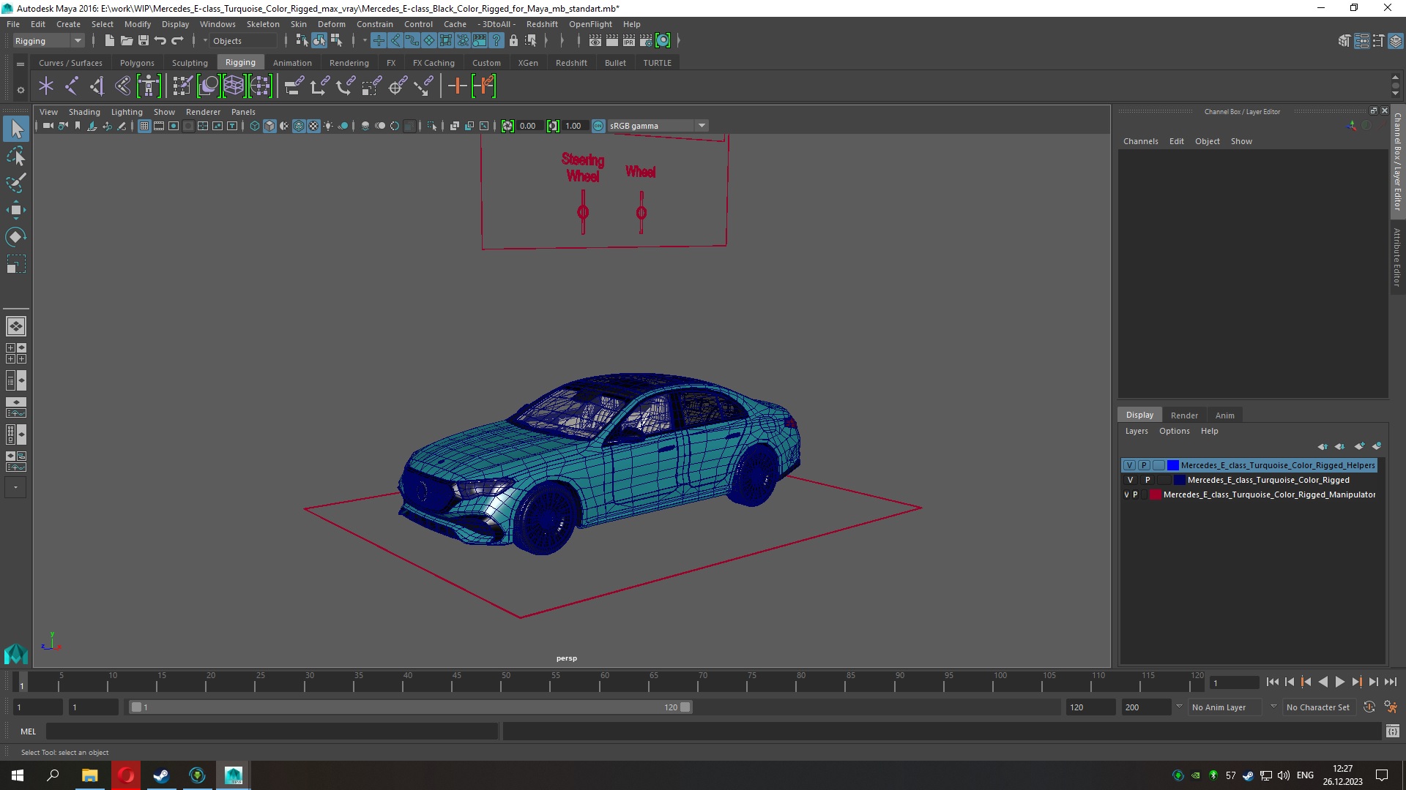Open the sRGB gamma view transform dropdown
The height and width of the screenshot is (790, 1406).
tap(658, 126)
